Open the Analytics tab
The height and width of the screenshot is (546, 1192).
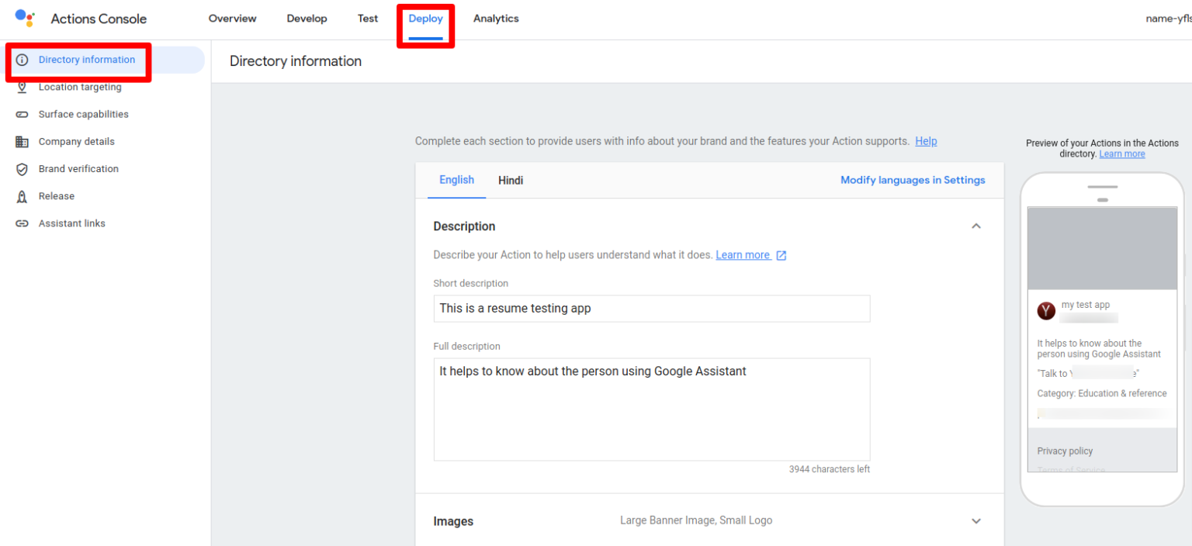496,18
